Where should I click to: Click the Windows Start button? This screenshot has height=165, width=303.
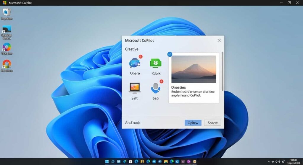(x=107, y=161)
